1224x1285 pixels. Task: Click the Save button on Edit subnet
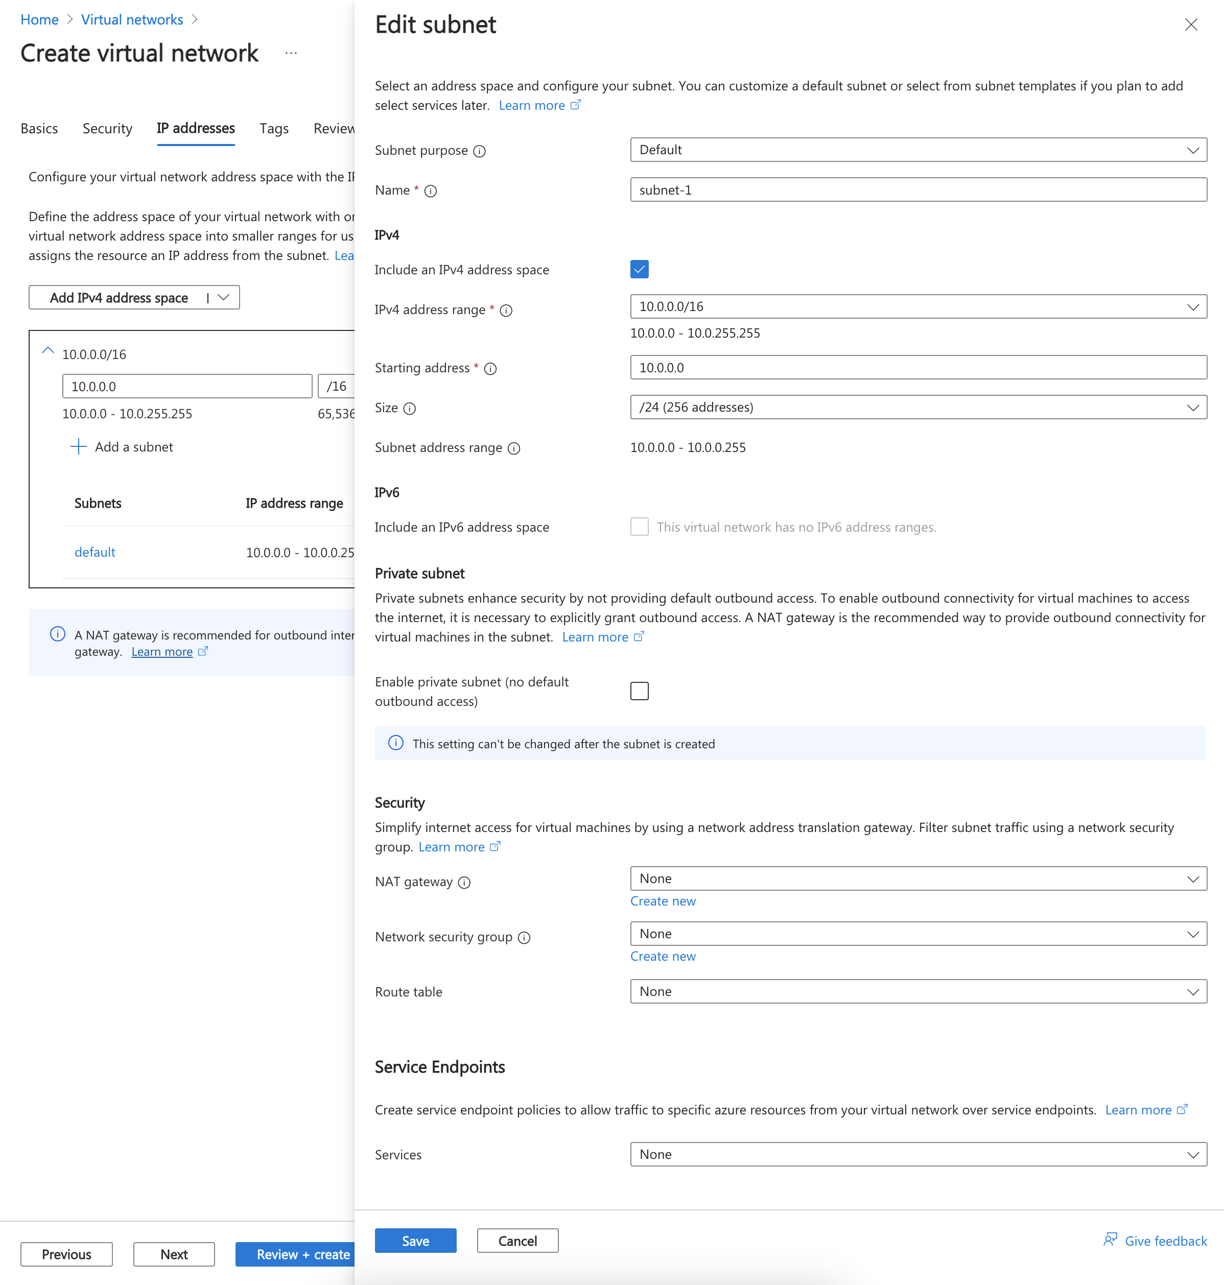point(414,1239)
